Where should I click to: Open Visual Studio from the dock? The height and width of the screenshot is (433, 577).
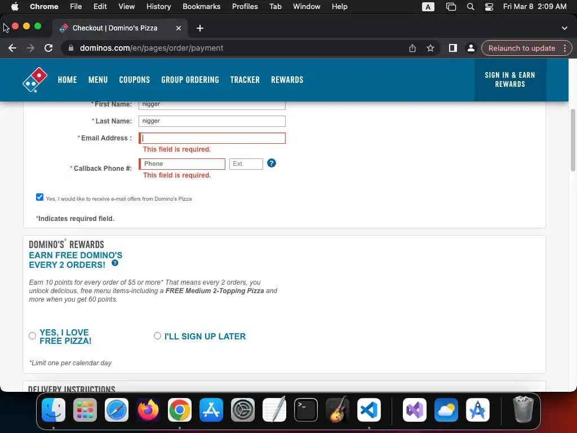pos(415,410)
